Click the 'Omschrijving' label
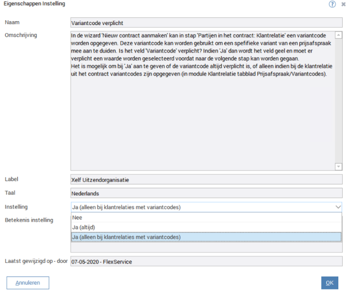Viewport: 346px width, 291px height. (21, 35)
